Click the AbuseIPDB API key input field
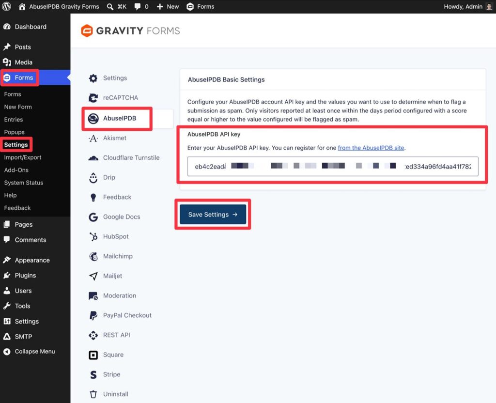The height and width of the screenshot is (403, 496). pos(333,167)
